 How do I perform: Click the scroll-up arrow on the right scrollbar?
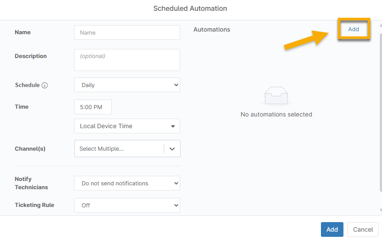click(x=380, y=25)
